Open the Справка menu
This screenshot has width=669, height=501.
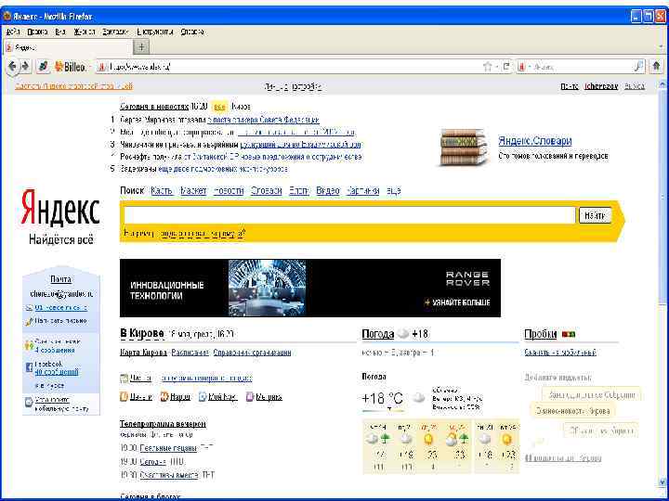pos(192,32)
